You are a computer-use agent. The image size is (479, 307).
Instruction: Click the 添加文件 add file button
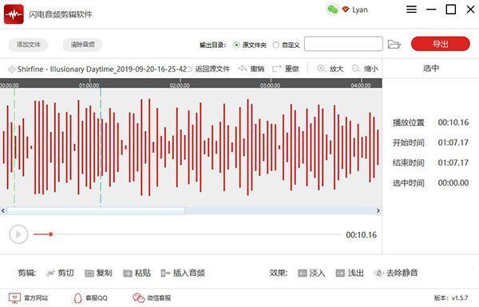[29, 45]
